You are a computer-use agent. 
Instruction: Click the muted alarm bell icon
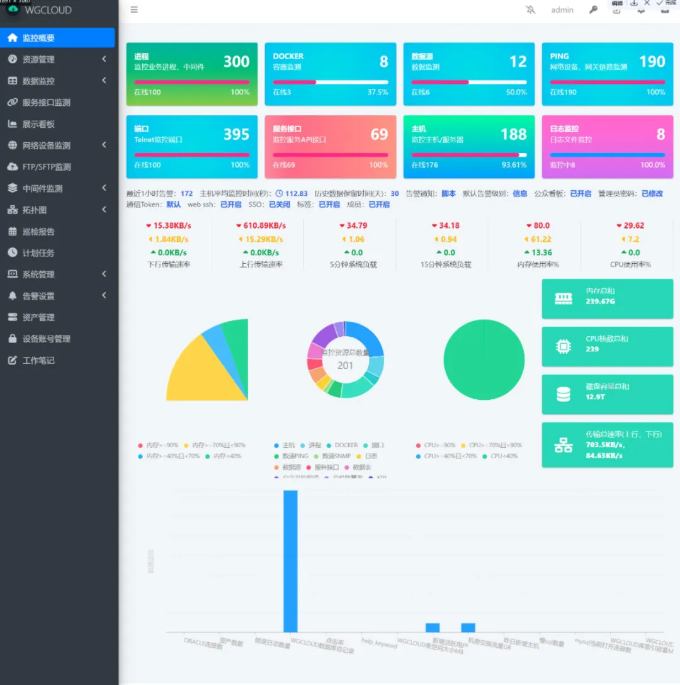530,9
